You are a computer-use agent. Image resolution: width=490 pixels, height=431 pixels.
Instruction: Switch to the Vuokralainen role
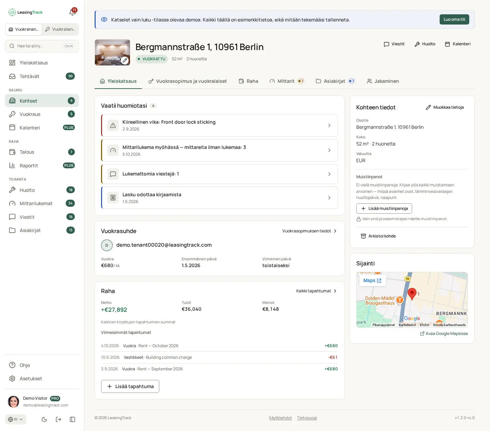(60, 29)
